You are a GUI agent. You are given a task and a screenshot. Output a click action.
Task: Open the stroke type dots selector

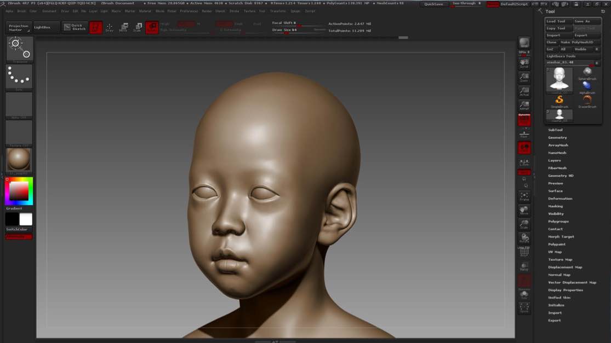[x=19, y=77]
